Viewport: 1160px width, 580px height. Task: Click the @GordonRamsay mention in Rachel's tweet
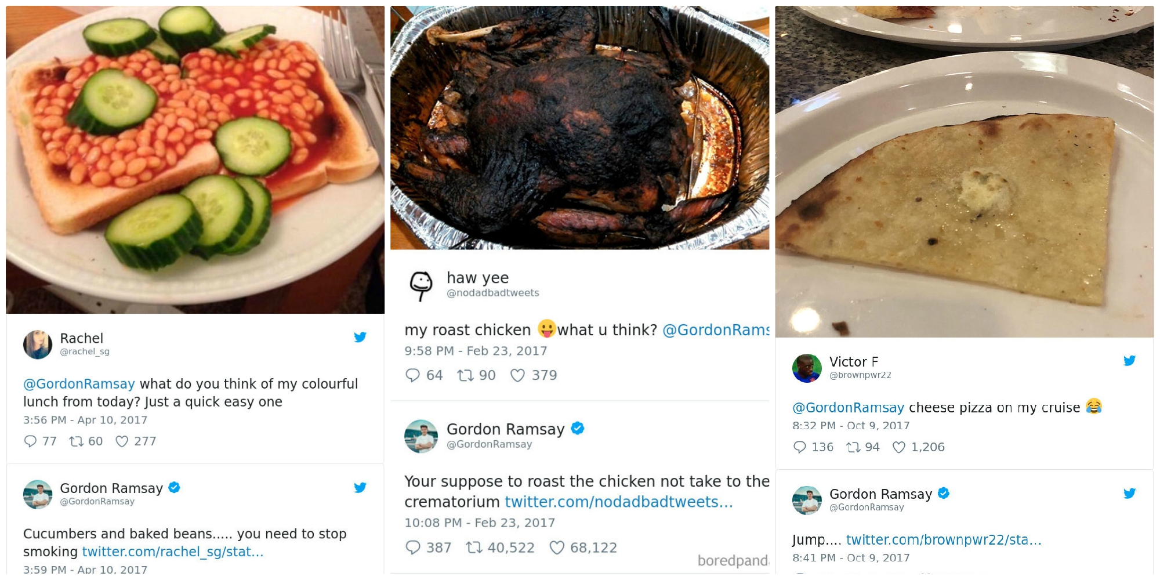[x=79, y=384]
